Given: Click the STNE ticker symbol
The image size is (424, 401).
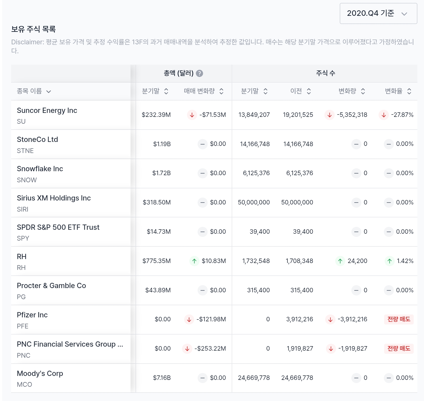Looking at the screenshot, I should click(x=25, y=151).
